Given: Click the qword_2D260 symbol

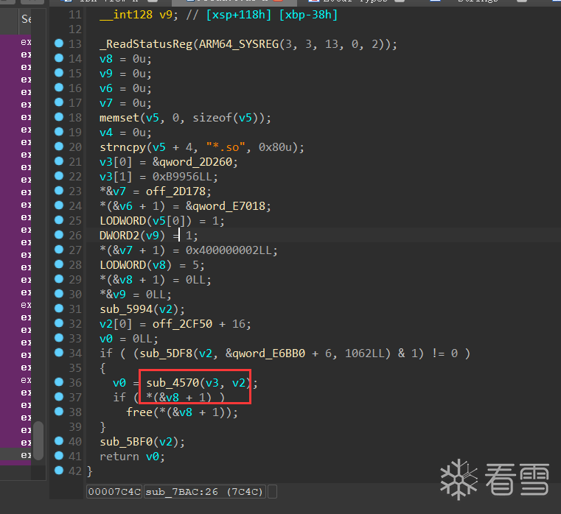Looking at the screenshot, I should [195, 162].
